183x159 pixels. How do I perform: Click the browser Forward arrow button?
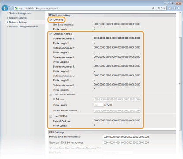11,8
